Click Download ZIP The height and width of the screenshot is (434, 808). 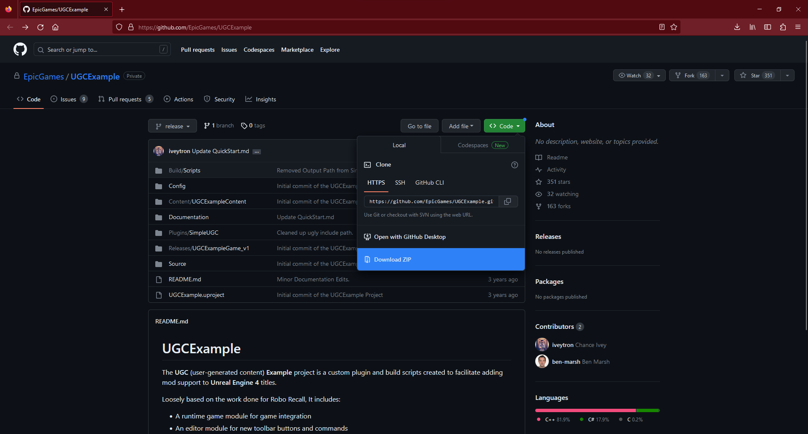tap(441, 259)
